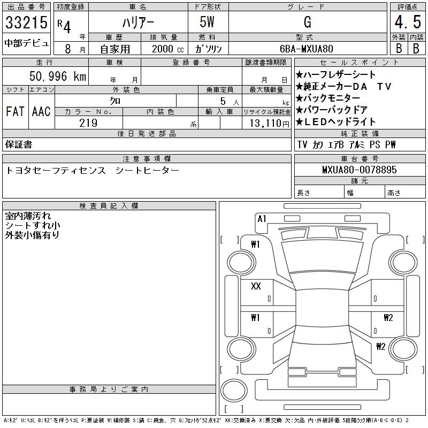The height and width of the screenshot is (428, 428).
Task: Click the star beside パワーバックドア
Action: coord(300,110)
